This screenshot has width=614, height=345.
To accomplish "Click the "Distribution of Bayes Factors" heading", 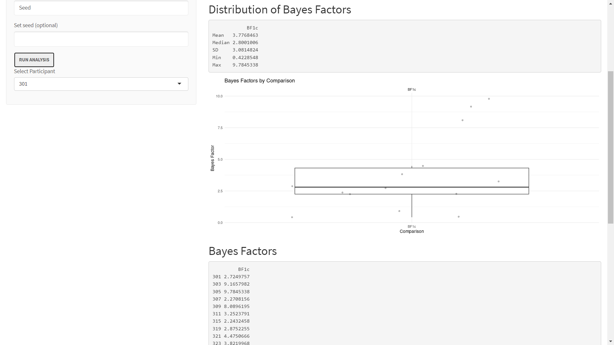I will tap(280, 10).
